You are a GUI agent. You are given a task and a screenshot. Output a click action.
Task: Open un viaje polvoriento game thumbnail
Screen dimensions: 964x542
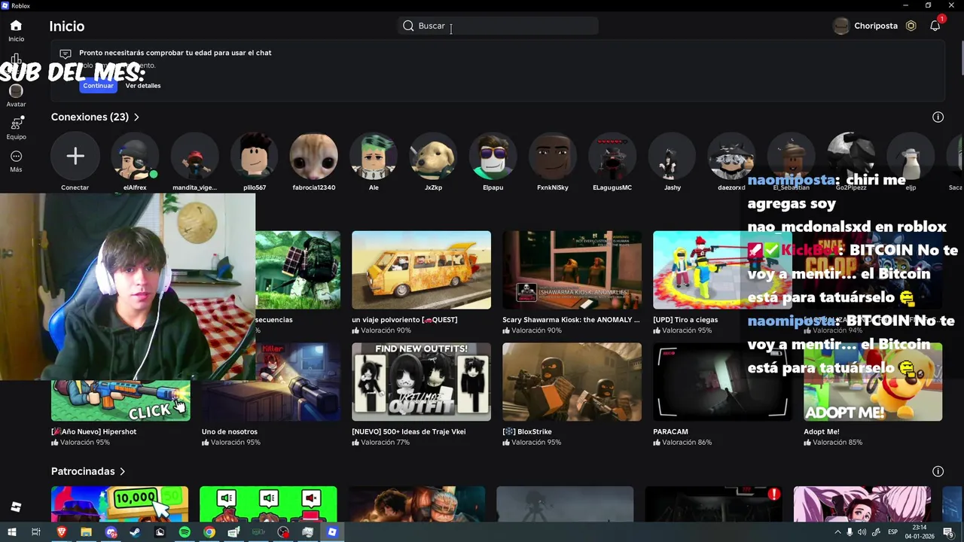421,270
